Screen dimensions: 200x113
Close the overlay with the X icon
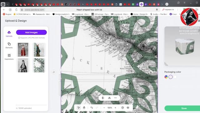(x=199, y=21)
